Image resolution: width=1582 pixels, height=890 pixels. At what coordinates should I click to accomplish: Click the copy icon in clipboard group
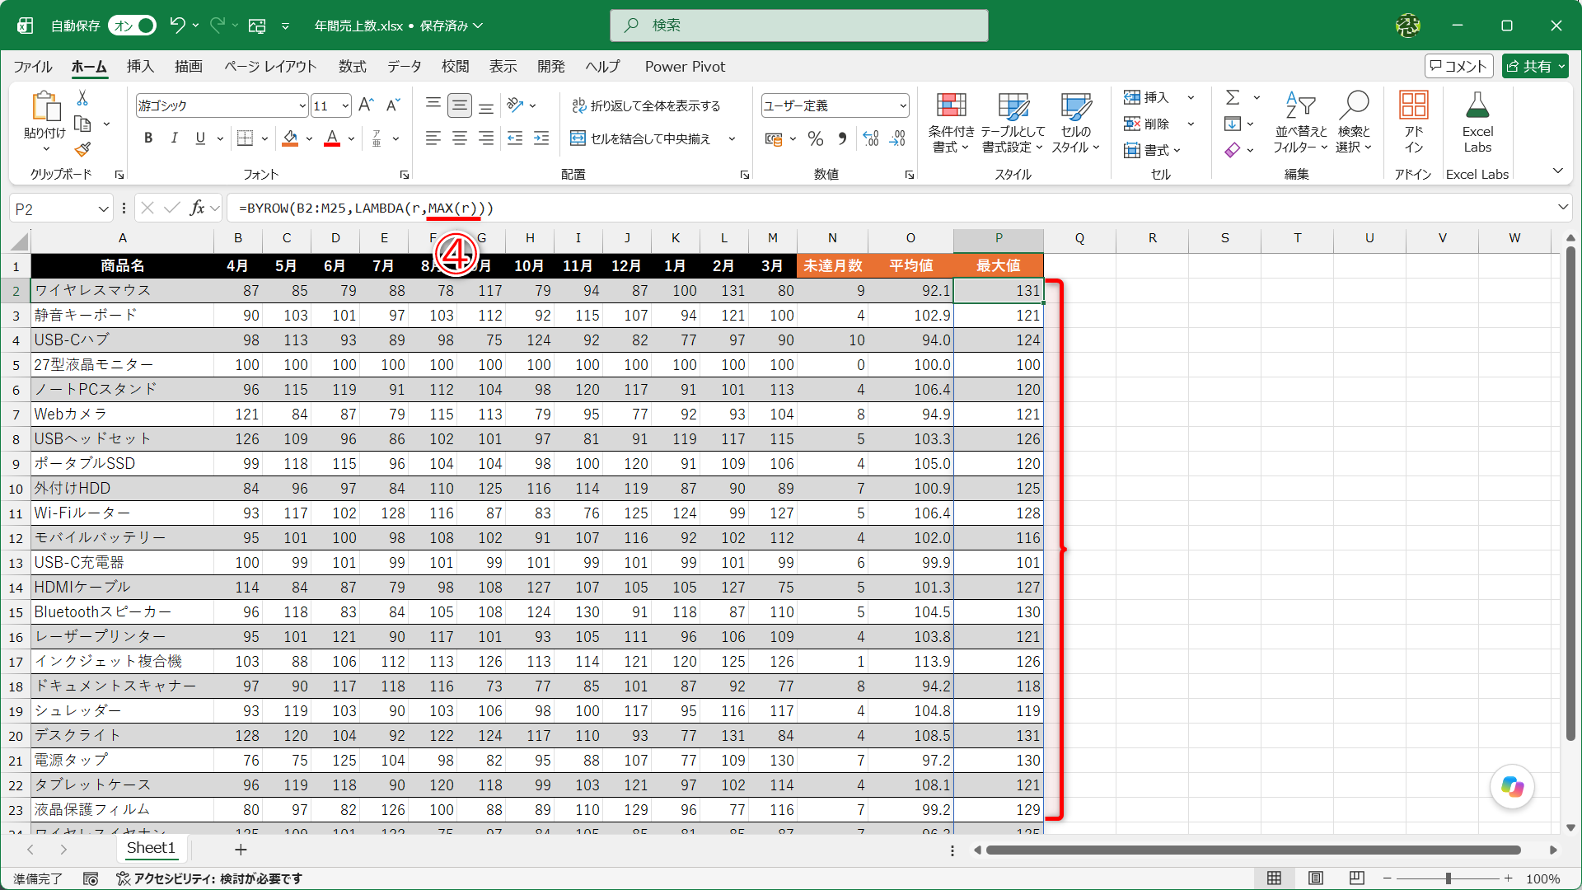[x=82, y=124]
